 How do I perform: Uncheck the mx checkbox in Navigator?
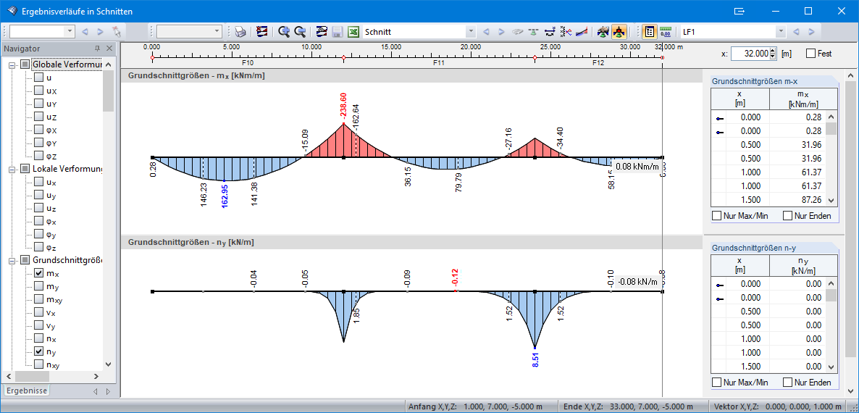[x=39, y=272]
